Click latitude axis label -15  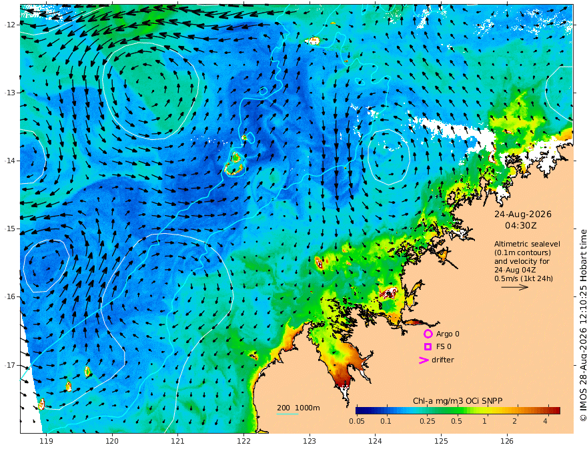click(10, 228)
